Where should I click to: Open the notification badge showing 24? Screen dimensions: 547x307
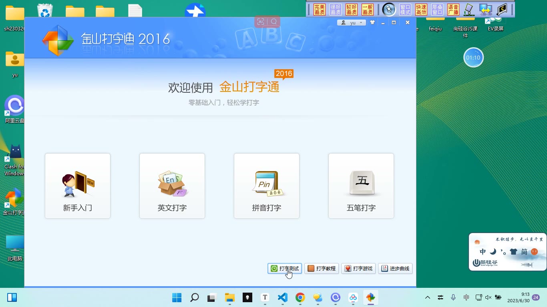[536, 297]
